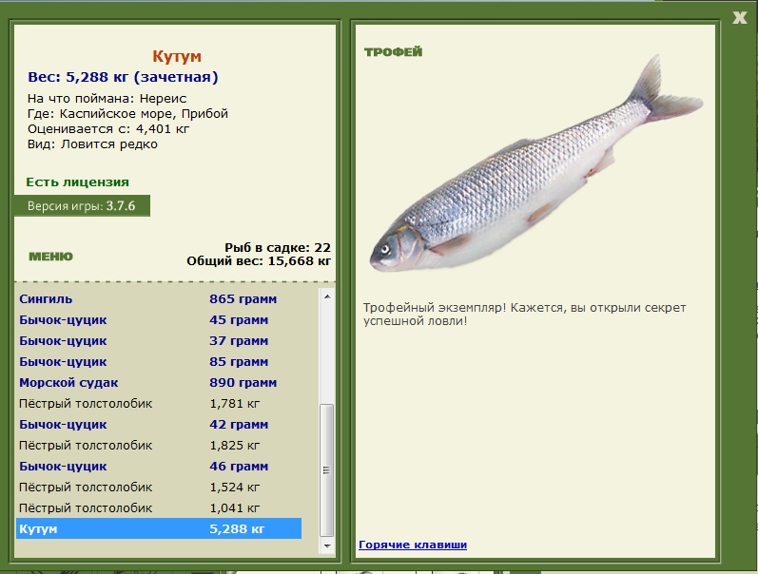Close the fish trophy window with X
The height and width of the screenshot is (574, 758).
coord(740,18)
